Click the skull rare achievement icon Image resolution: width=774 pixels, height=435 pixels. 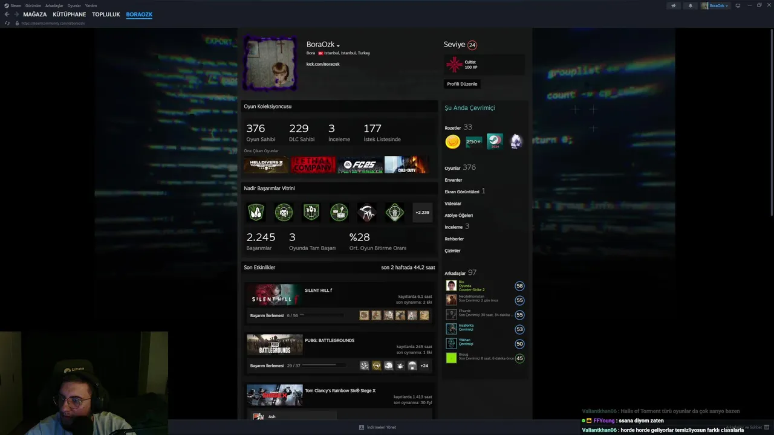point(284,212)
